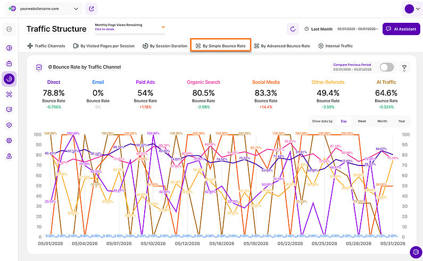Click the 80.5% Organic Search bounce rate
Viewport: 423px width, 261px height.
pos(203,93)
